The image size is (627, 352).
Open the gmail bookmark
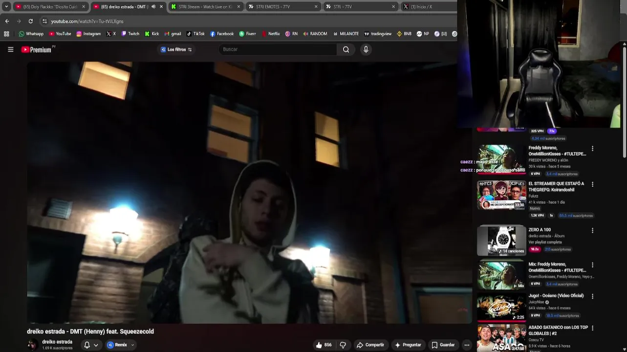pyautogui.click(x=173, y=34)
